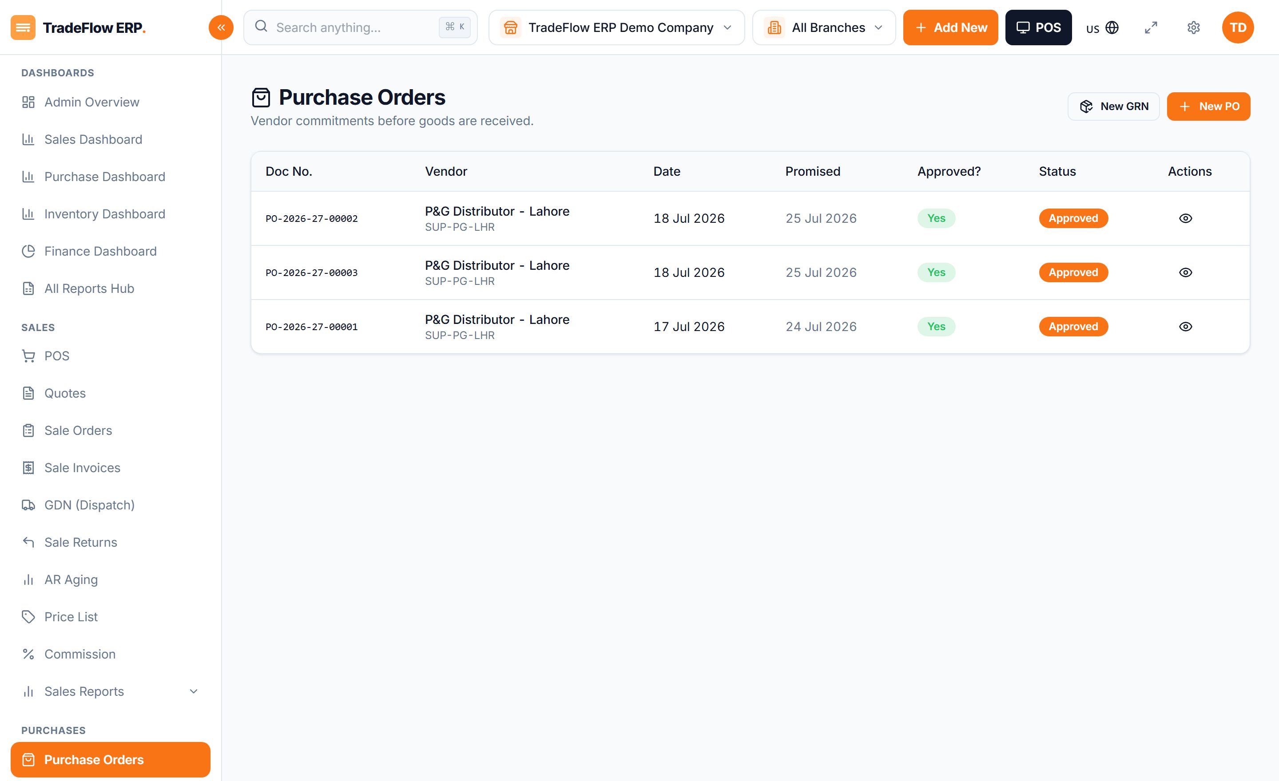The height and width of the screenshot is (781, 1279).
Task: Click the Admin Overview grid icon
Action: [28, 102]
